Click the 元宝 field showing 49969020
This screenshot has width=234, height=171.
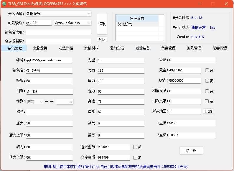[x=185, y=70]
